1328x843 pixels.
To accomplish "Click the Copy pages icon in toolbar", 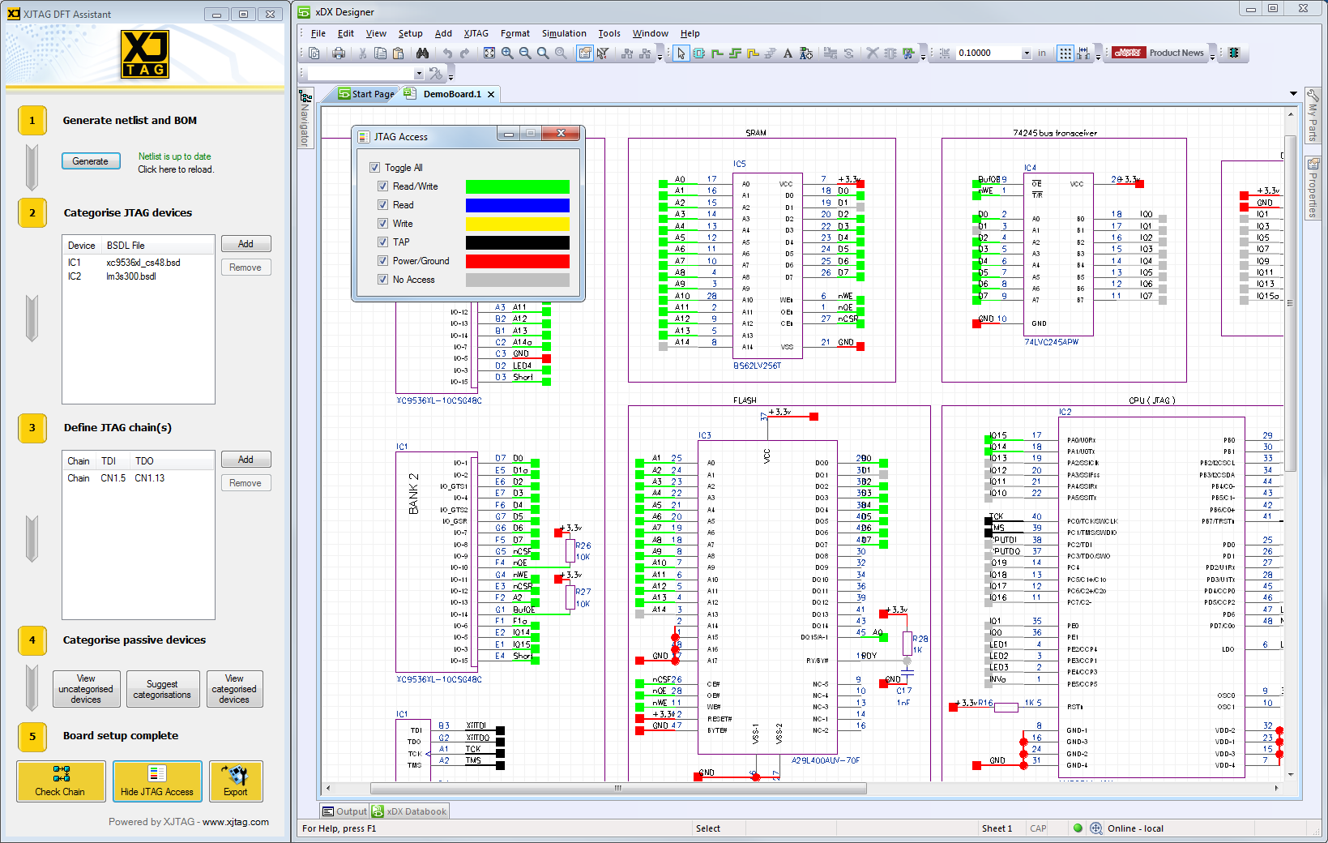I will tap(380, 53).
